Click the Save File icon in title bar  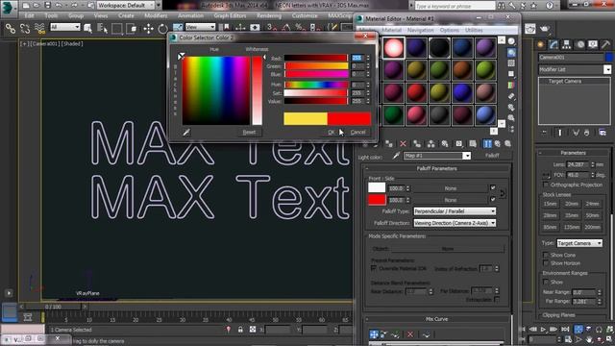(x=47, y=5)
